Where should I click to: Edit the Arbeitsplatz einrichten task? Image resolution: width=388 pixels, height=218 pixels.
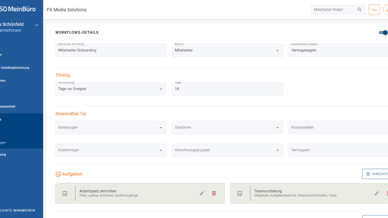[x=202, y=193]
